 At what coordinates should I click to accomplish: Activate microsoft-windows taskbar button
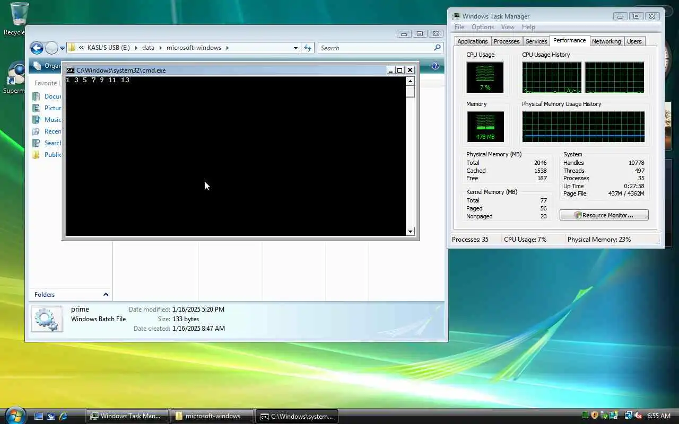click(x=212, y=417)
